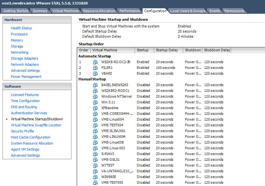Click the VM icon for VME-SLINUX01
The width and height of the screenshot is (265, 186).
(95, 131)
